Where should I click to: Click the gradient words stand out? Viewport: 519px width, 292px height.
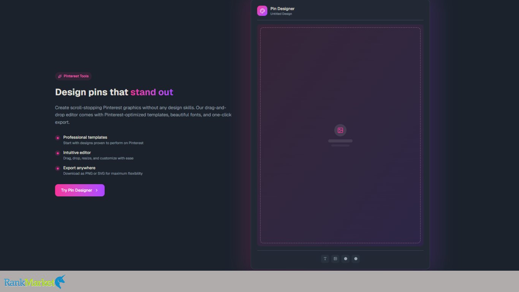tap(152, 92)
